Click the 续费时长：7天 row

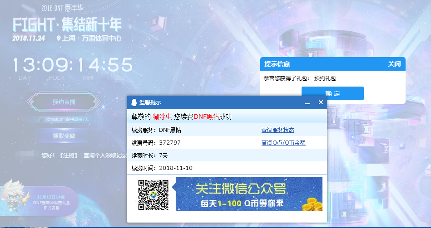(x=227, y=155)
